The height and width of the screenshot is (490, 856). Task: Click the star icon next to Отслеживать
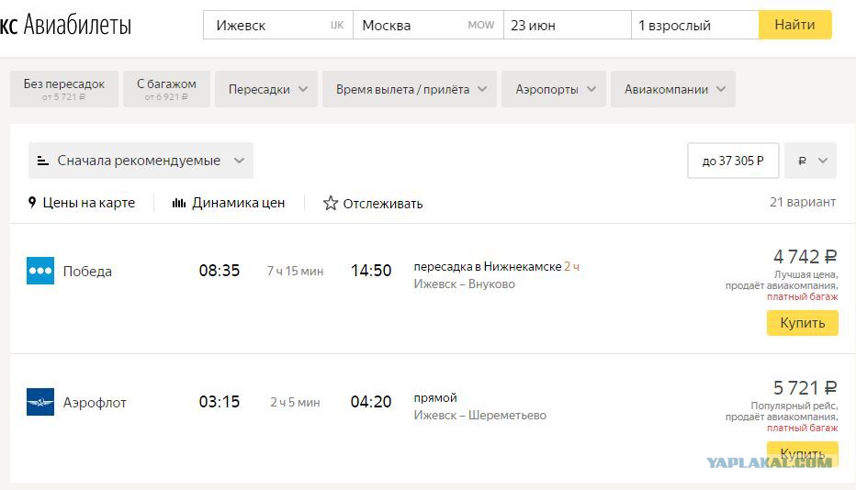[331, 203]
